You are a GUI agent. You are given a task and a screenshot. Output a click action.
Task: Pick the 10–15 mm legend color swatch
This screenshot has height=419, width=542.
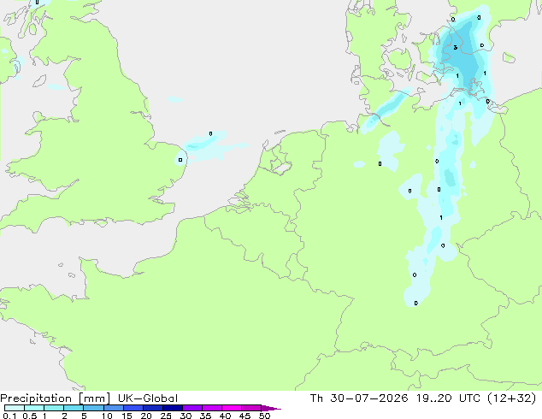(x=113, y=408)
